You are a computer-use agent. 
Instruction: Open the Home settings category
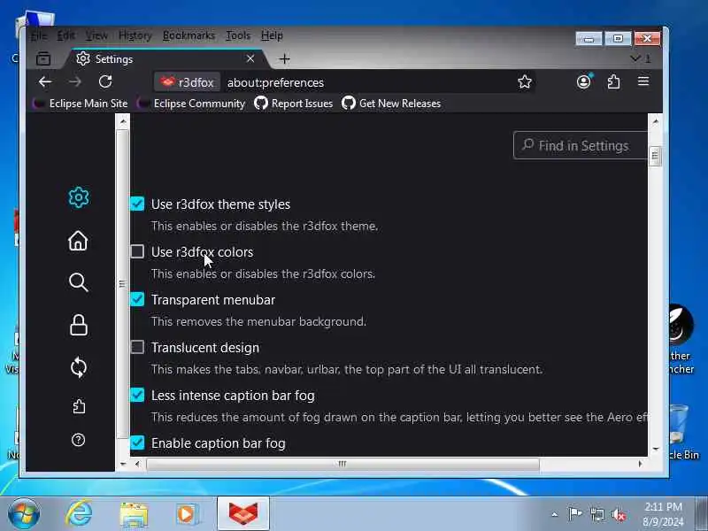click(x=78, y=241)
